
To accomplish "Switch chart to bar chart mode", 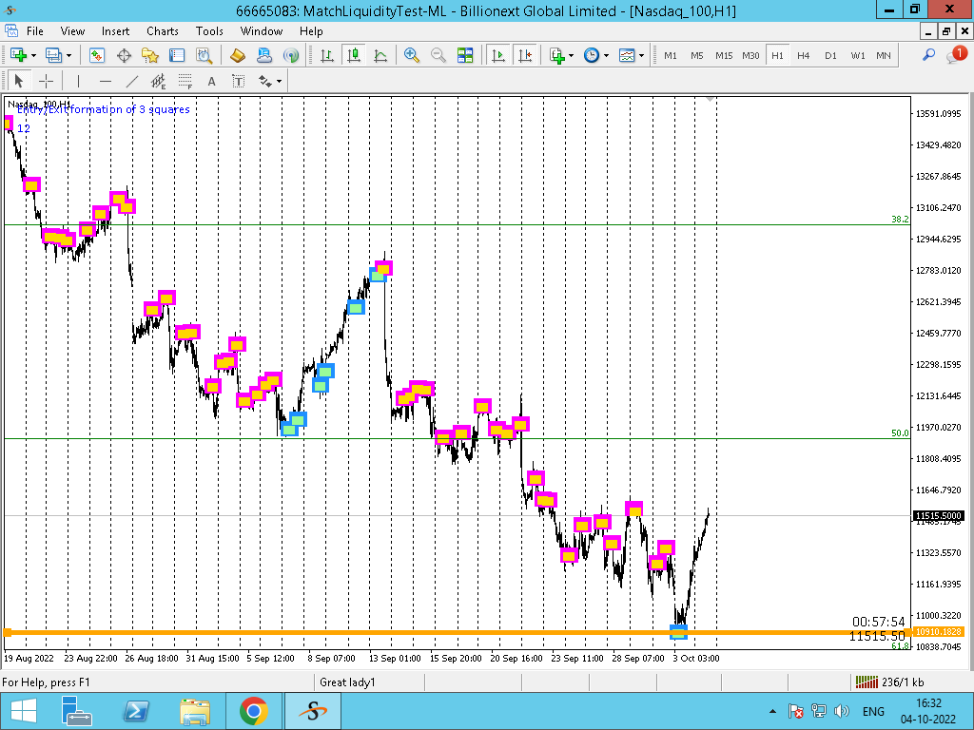I will [327, 55].
